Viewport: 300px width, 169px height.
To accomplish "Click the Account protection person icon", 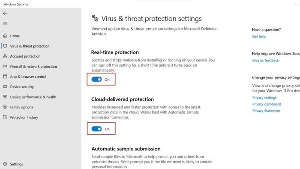I will [x=5, y=56].
